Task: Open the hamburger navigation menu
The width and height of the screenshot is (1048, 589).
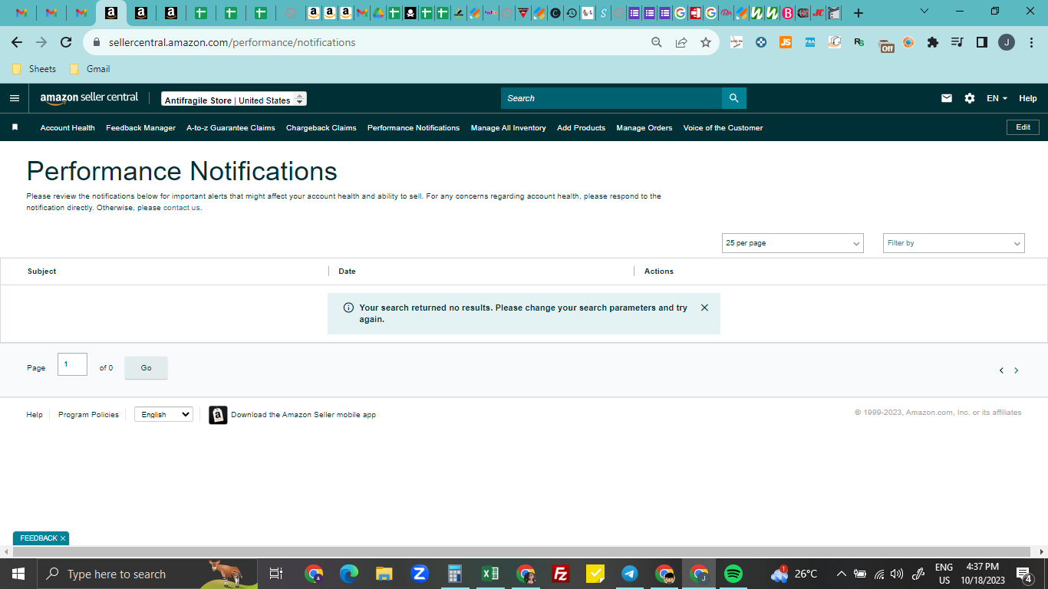Action: pyautogui.click(x=15, y=98)
